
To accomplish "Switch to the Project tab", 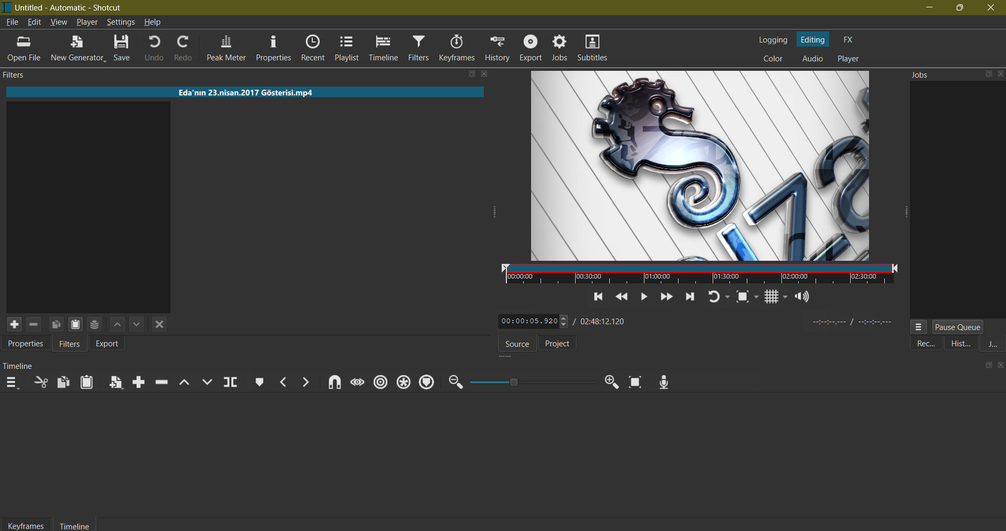I will tap(557, 344).
